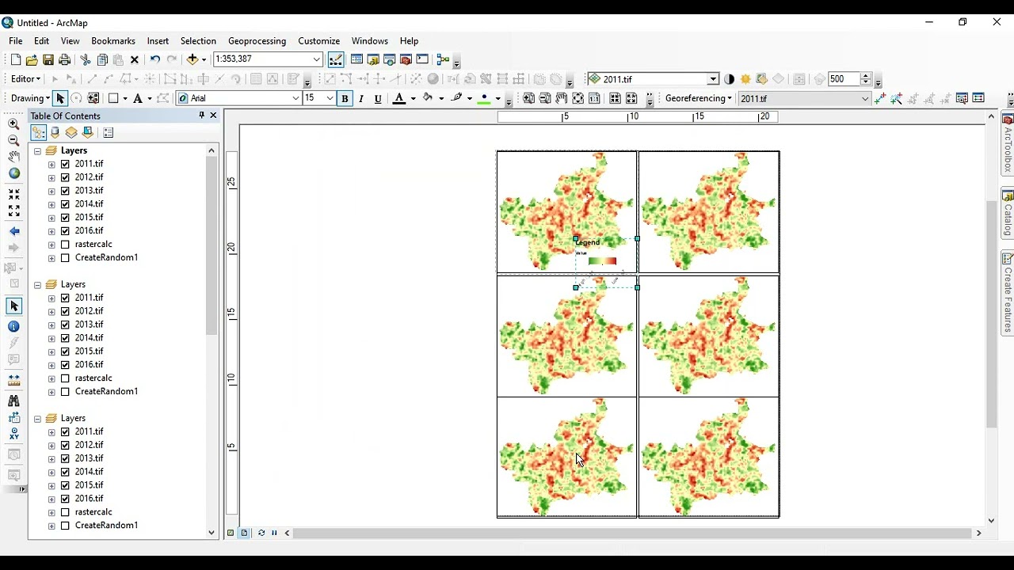Click the Add Control Points icon
Screen dimensions: 1014x570
[880, 98]
